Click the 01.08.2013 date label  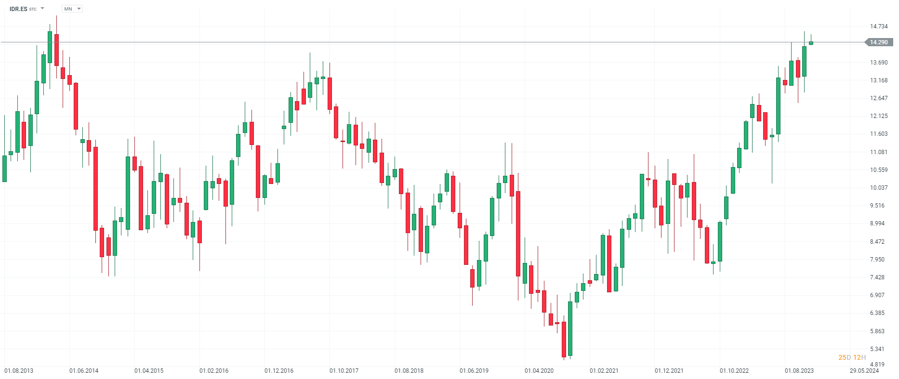19,371
